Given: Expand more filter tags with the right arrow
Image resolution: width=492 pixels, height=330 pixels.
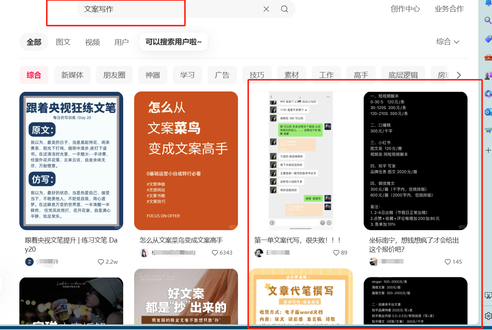Looking at the screenshot, I should pyautogui.click(x=459, y=75).
